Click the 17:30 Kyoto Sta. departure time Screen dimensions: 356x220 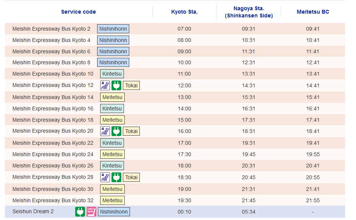[184, 154]
